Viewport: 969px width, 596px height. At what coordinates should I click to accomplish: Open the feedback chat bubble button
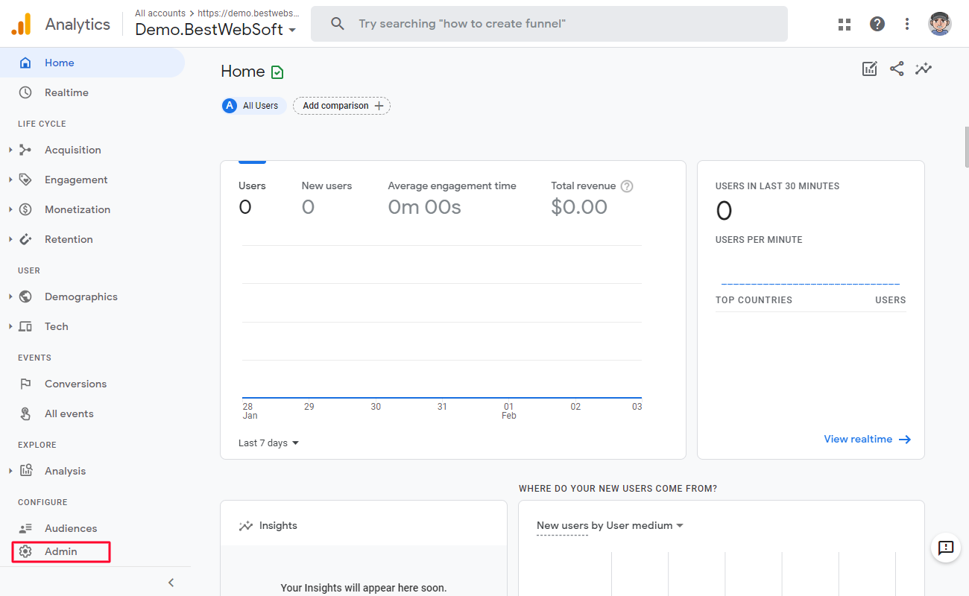(x=946, y=548)
